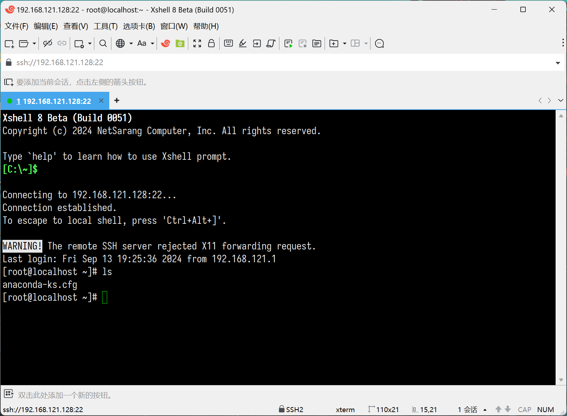Click the encoding globe icon
567x416 pixels.
pyautogui.click(x=120, y=43)
